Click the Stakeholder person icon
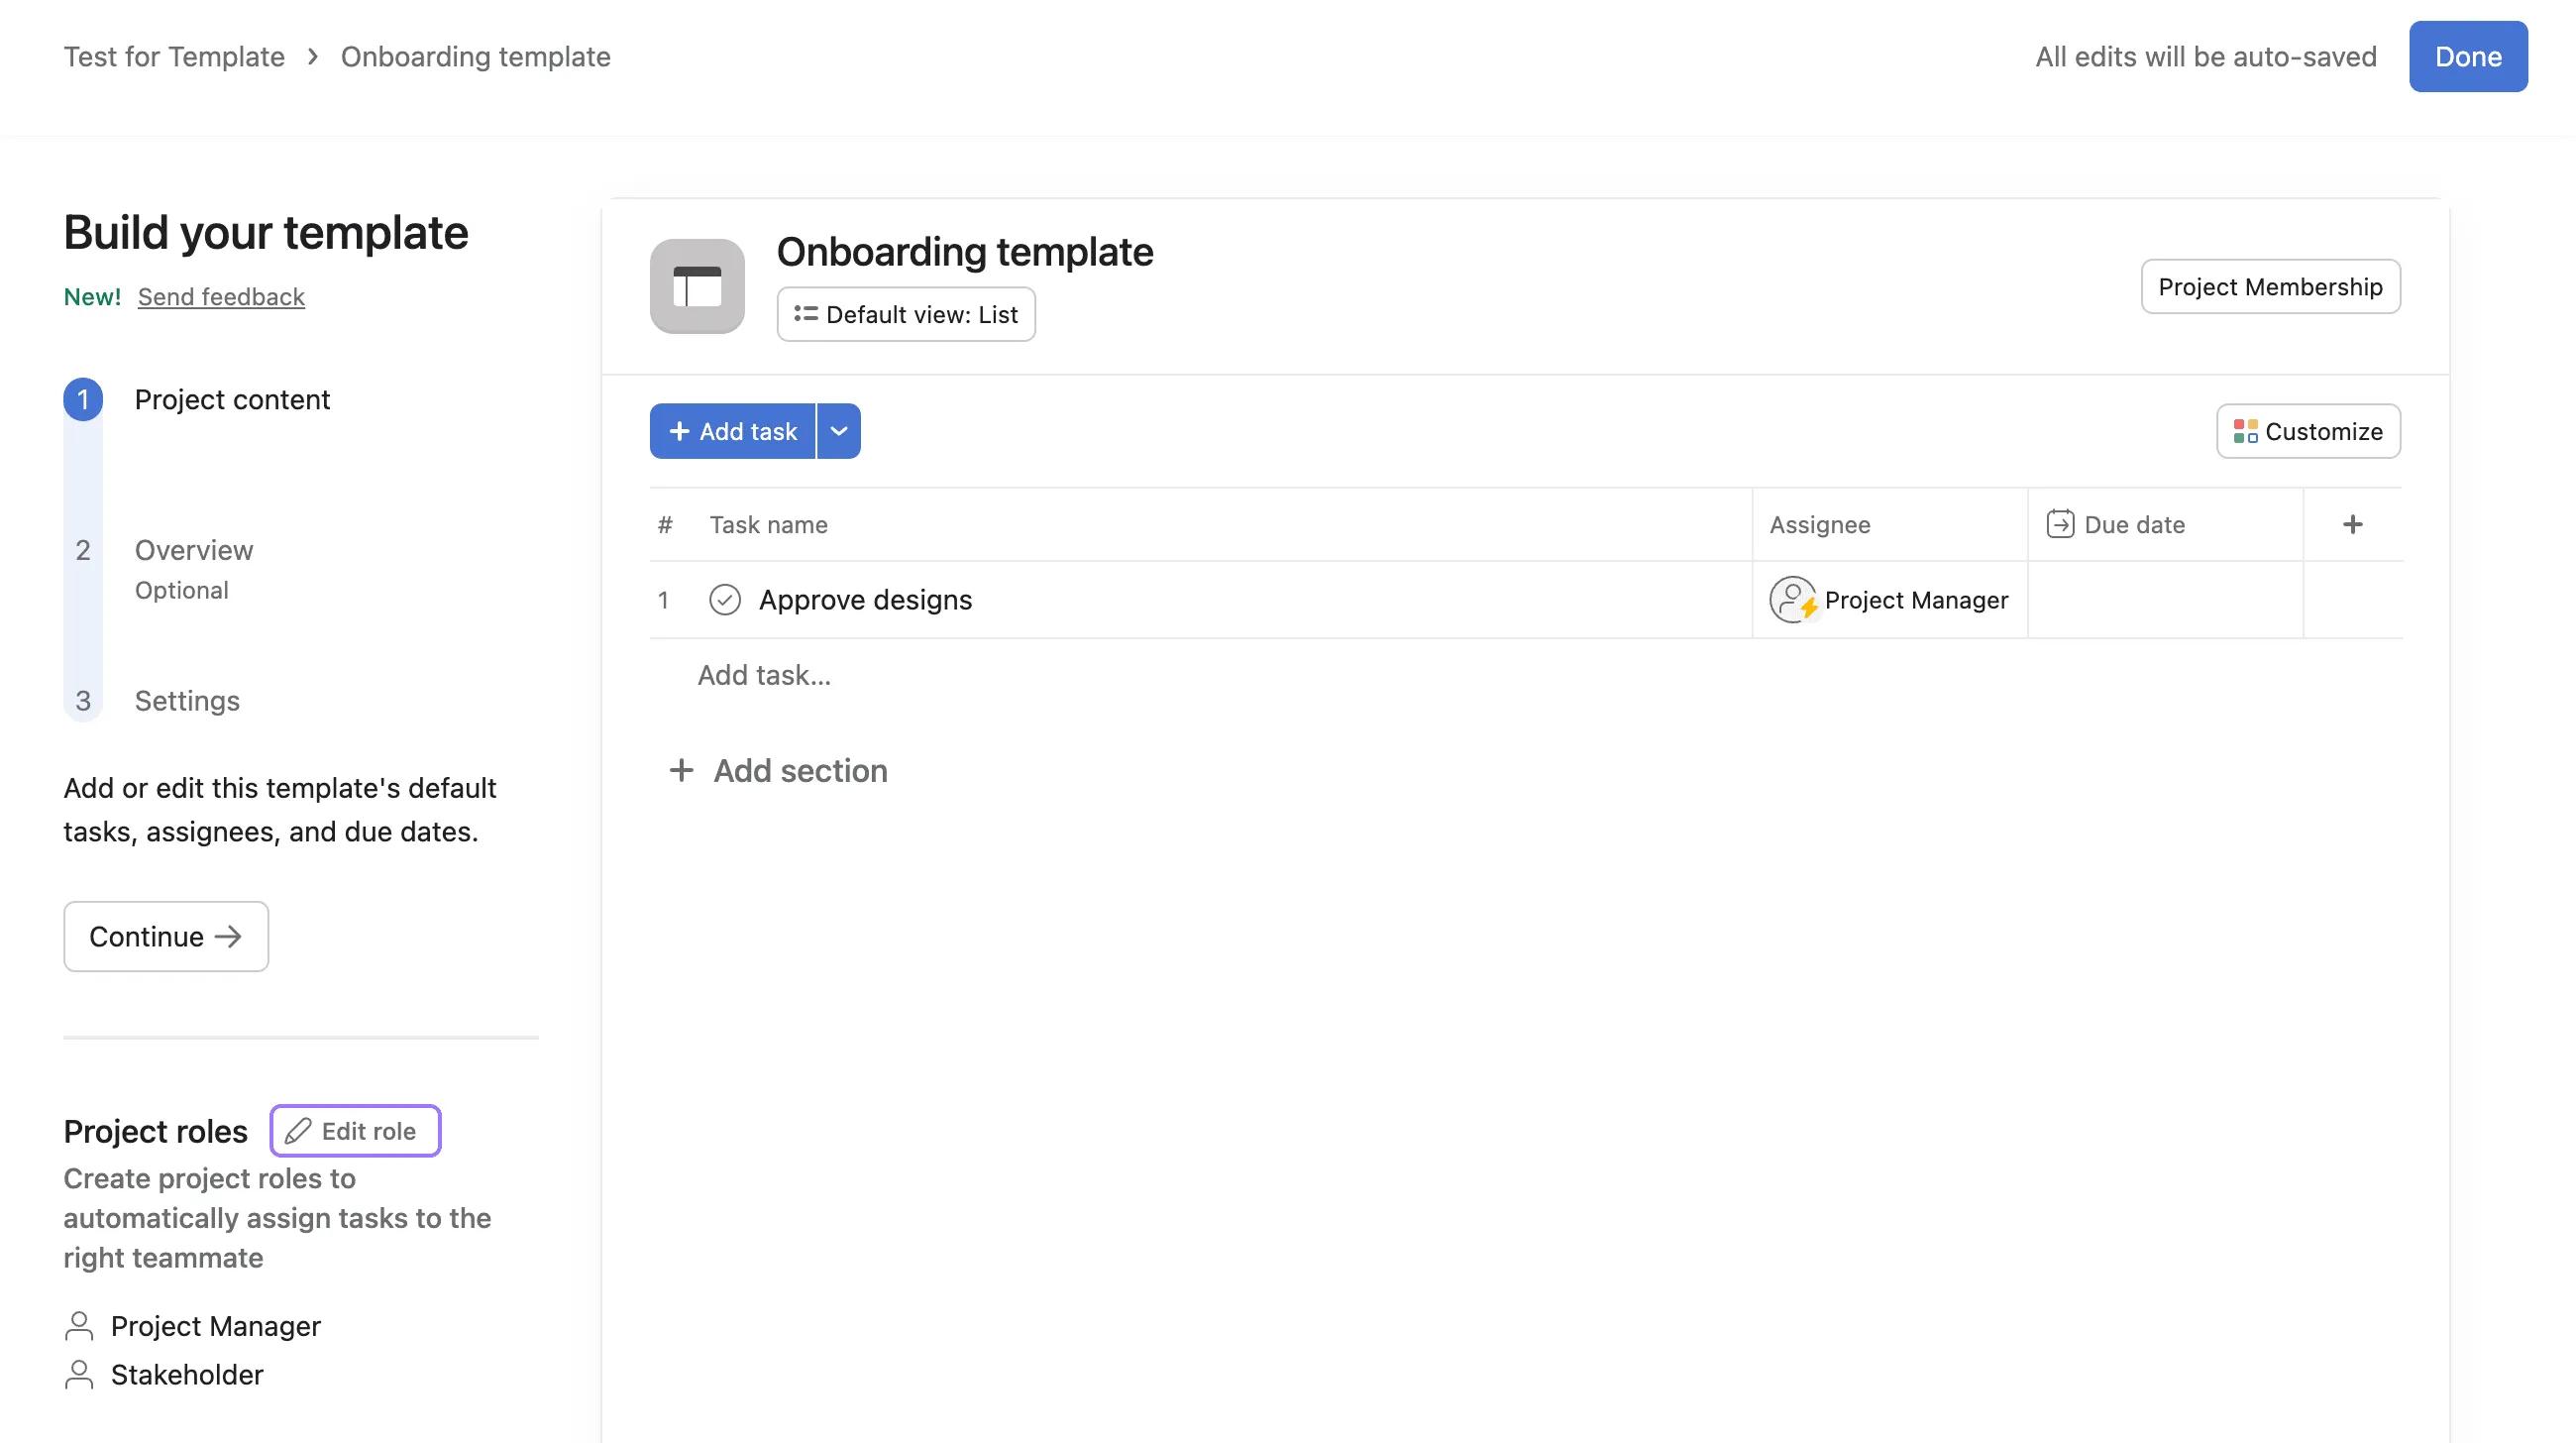The height and width of the screenshot is (1443, 2576). point(79,1374)
